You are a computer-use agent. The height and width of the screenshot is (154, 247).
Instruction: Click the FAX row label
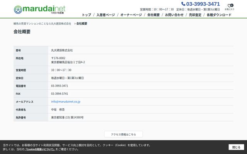click(x=18, y=94)
